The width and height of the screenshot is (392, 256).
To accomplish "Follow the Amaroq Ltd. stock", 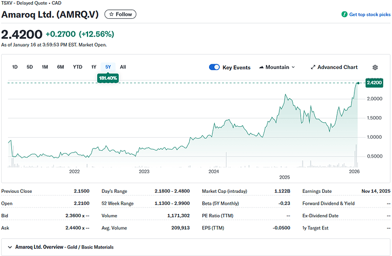I will point(120,14).
